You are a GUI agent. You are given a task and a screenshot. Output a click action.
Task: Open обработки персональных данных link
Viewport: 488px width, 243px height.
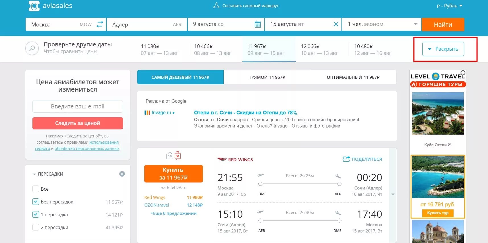point(87,149)
